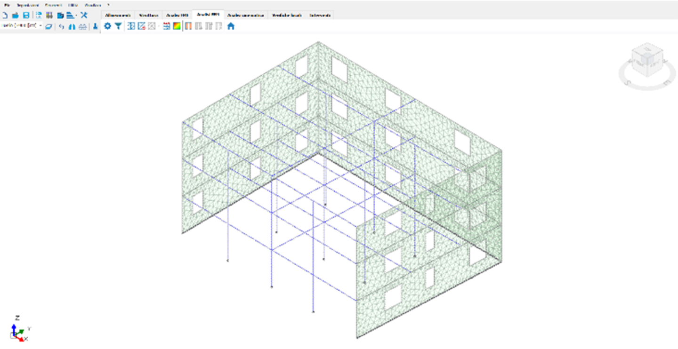Click the blue gear settings icon

click(107, 26)
